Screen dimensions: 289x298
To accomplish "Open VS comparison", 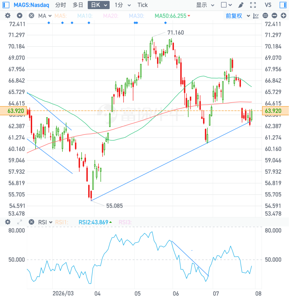I will pyautogui.click(x=268, y=5).
